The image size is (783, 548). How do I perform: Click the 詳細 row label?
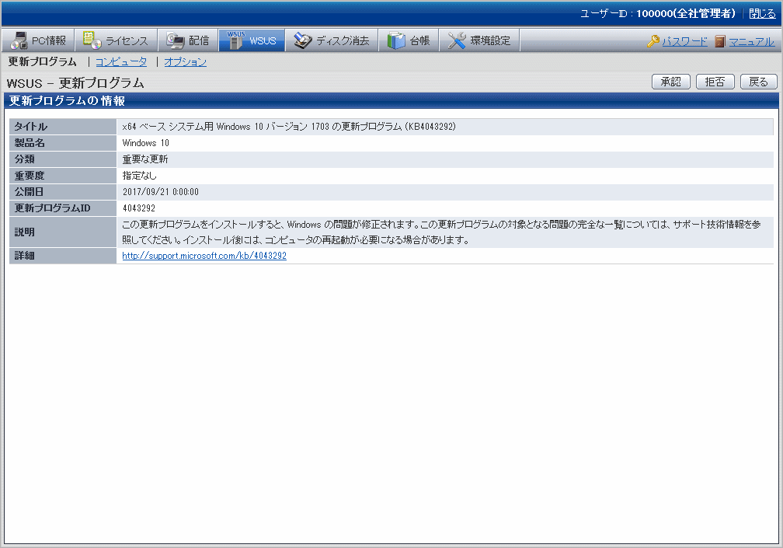pos(63,255)
